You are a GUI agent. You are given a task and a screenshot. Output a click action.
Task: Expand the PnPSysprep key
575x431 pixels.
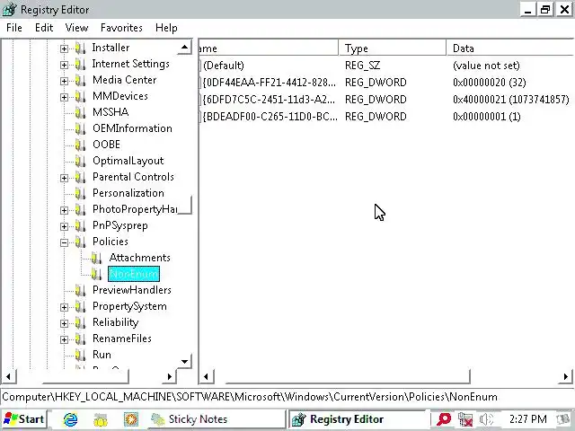point(64,226)
